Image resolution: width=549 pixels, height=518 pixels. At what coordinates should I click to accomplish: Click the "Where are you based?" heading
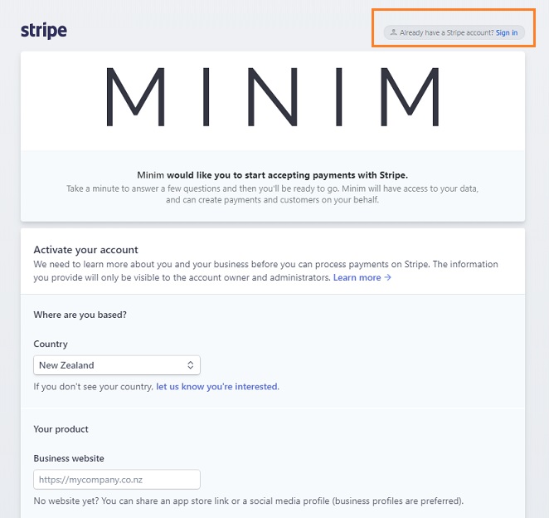click(x=80, y=315)
